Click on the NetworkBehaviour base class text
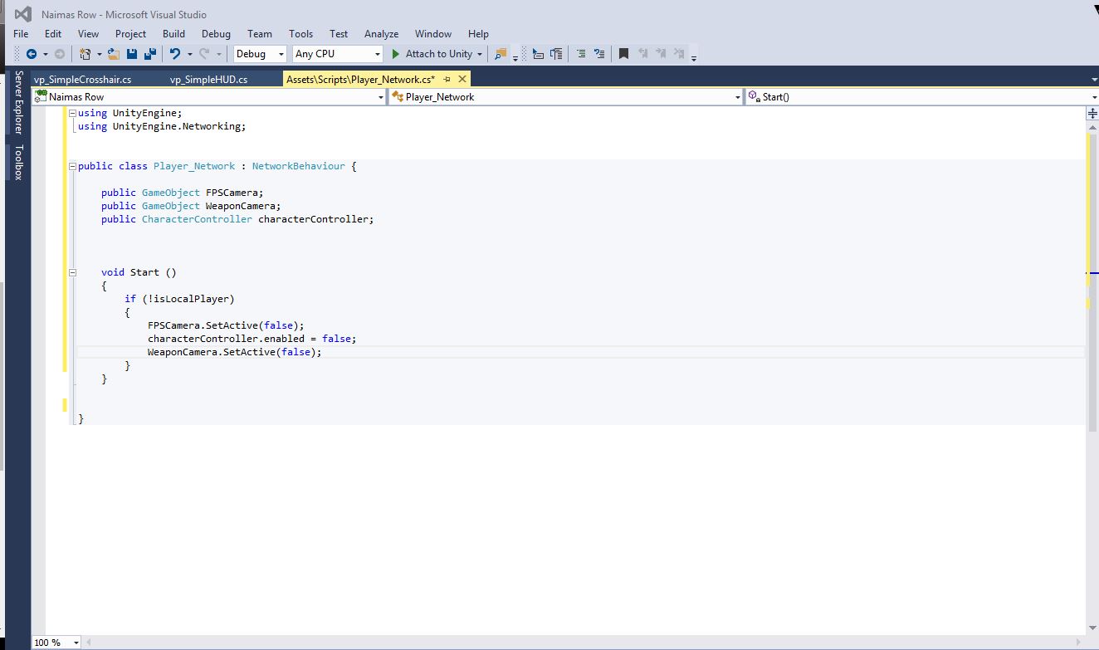The image size is (1099, 650). pos(298,166)
